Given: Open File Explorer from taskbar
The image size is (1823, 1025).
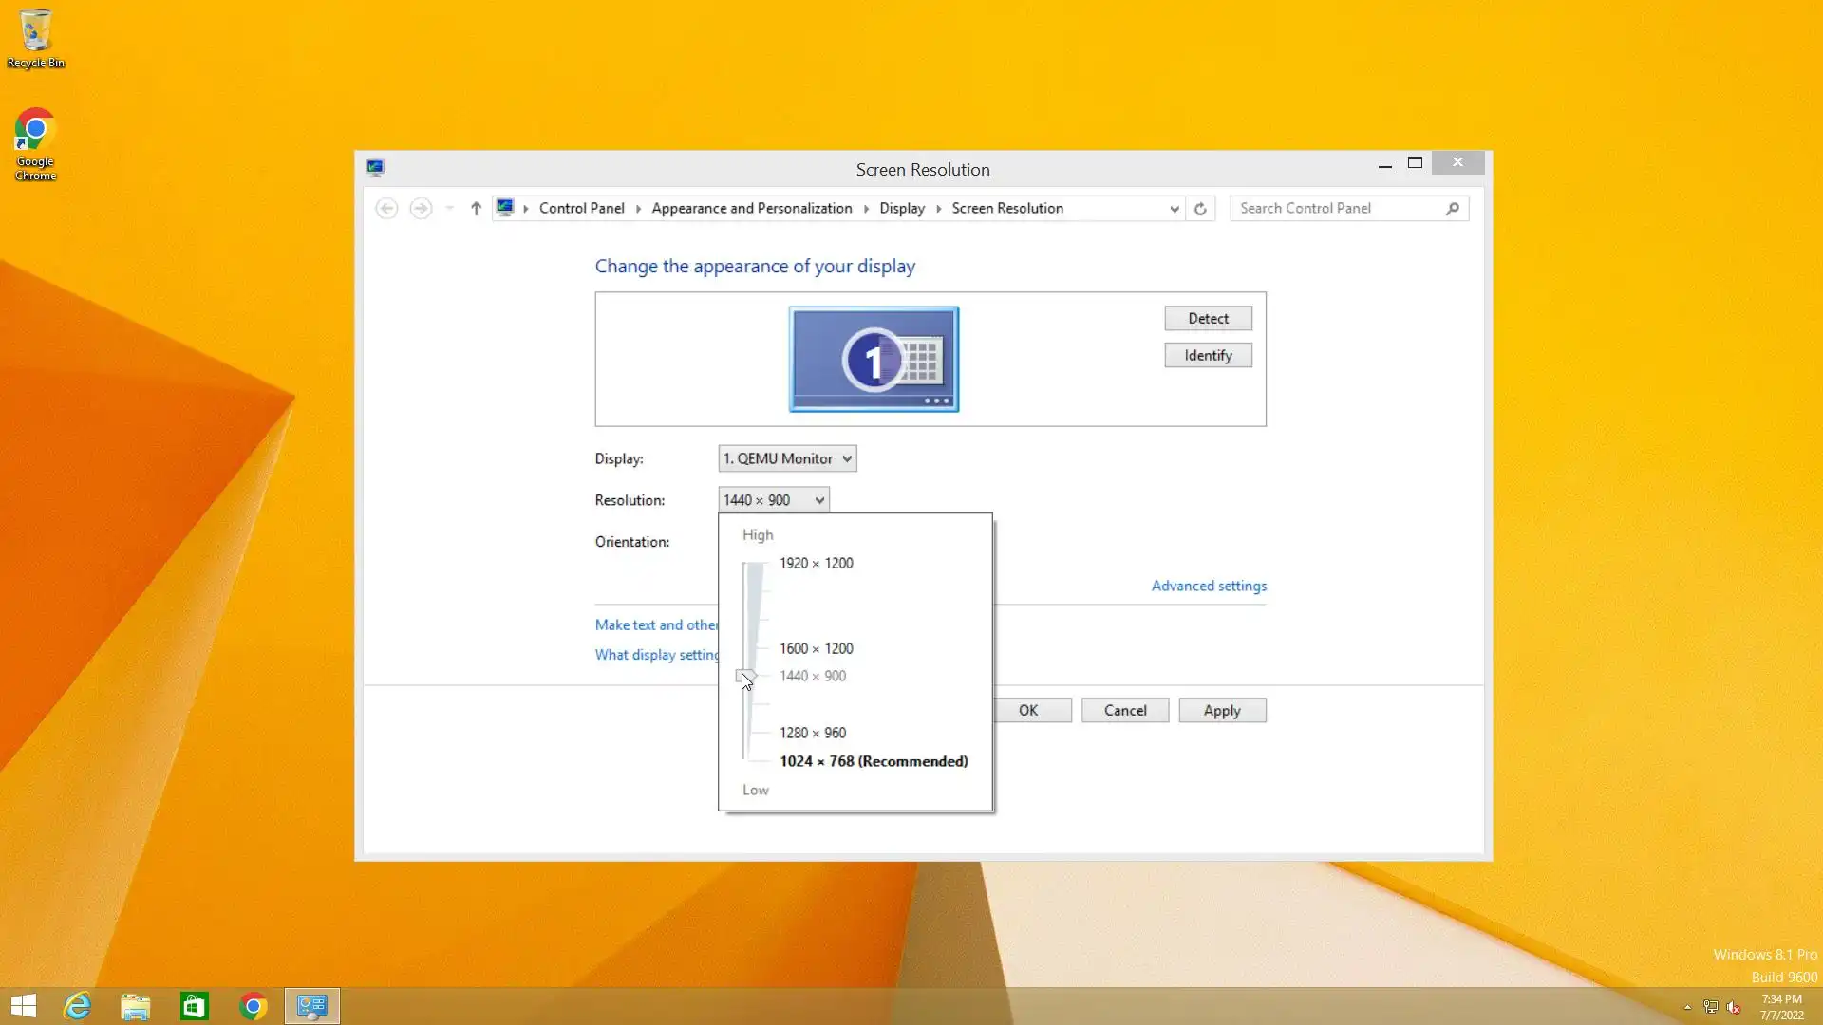Looking at the screenshot, I should (x=136, y=1006).
